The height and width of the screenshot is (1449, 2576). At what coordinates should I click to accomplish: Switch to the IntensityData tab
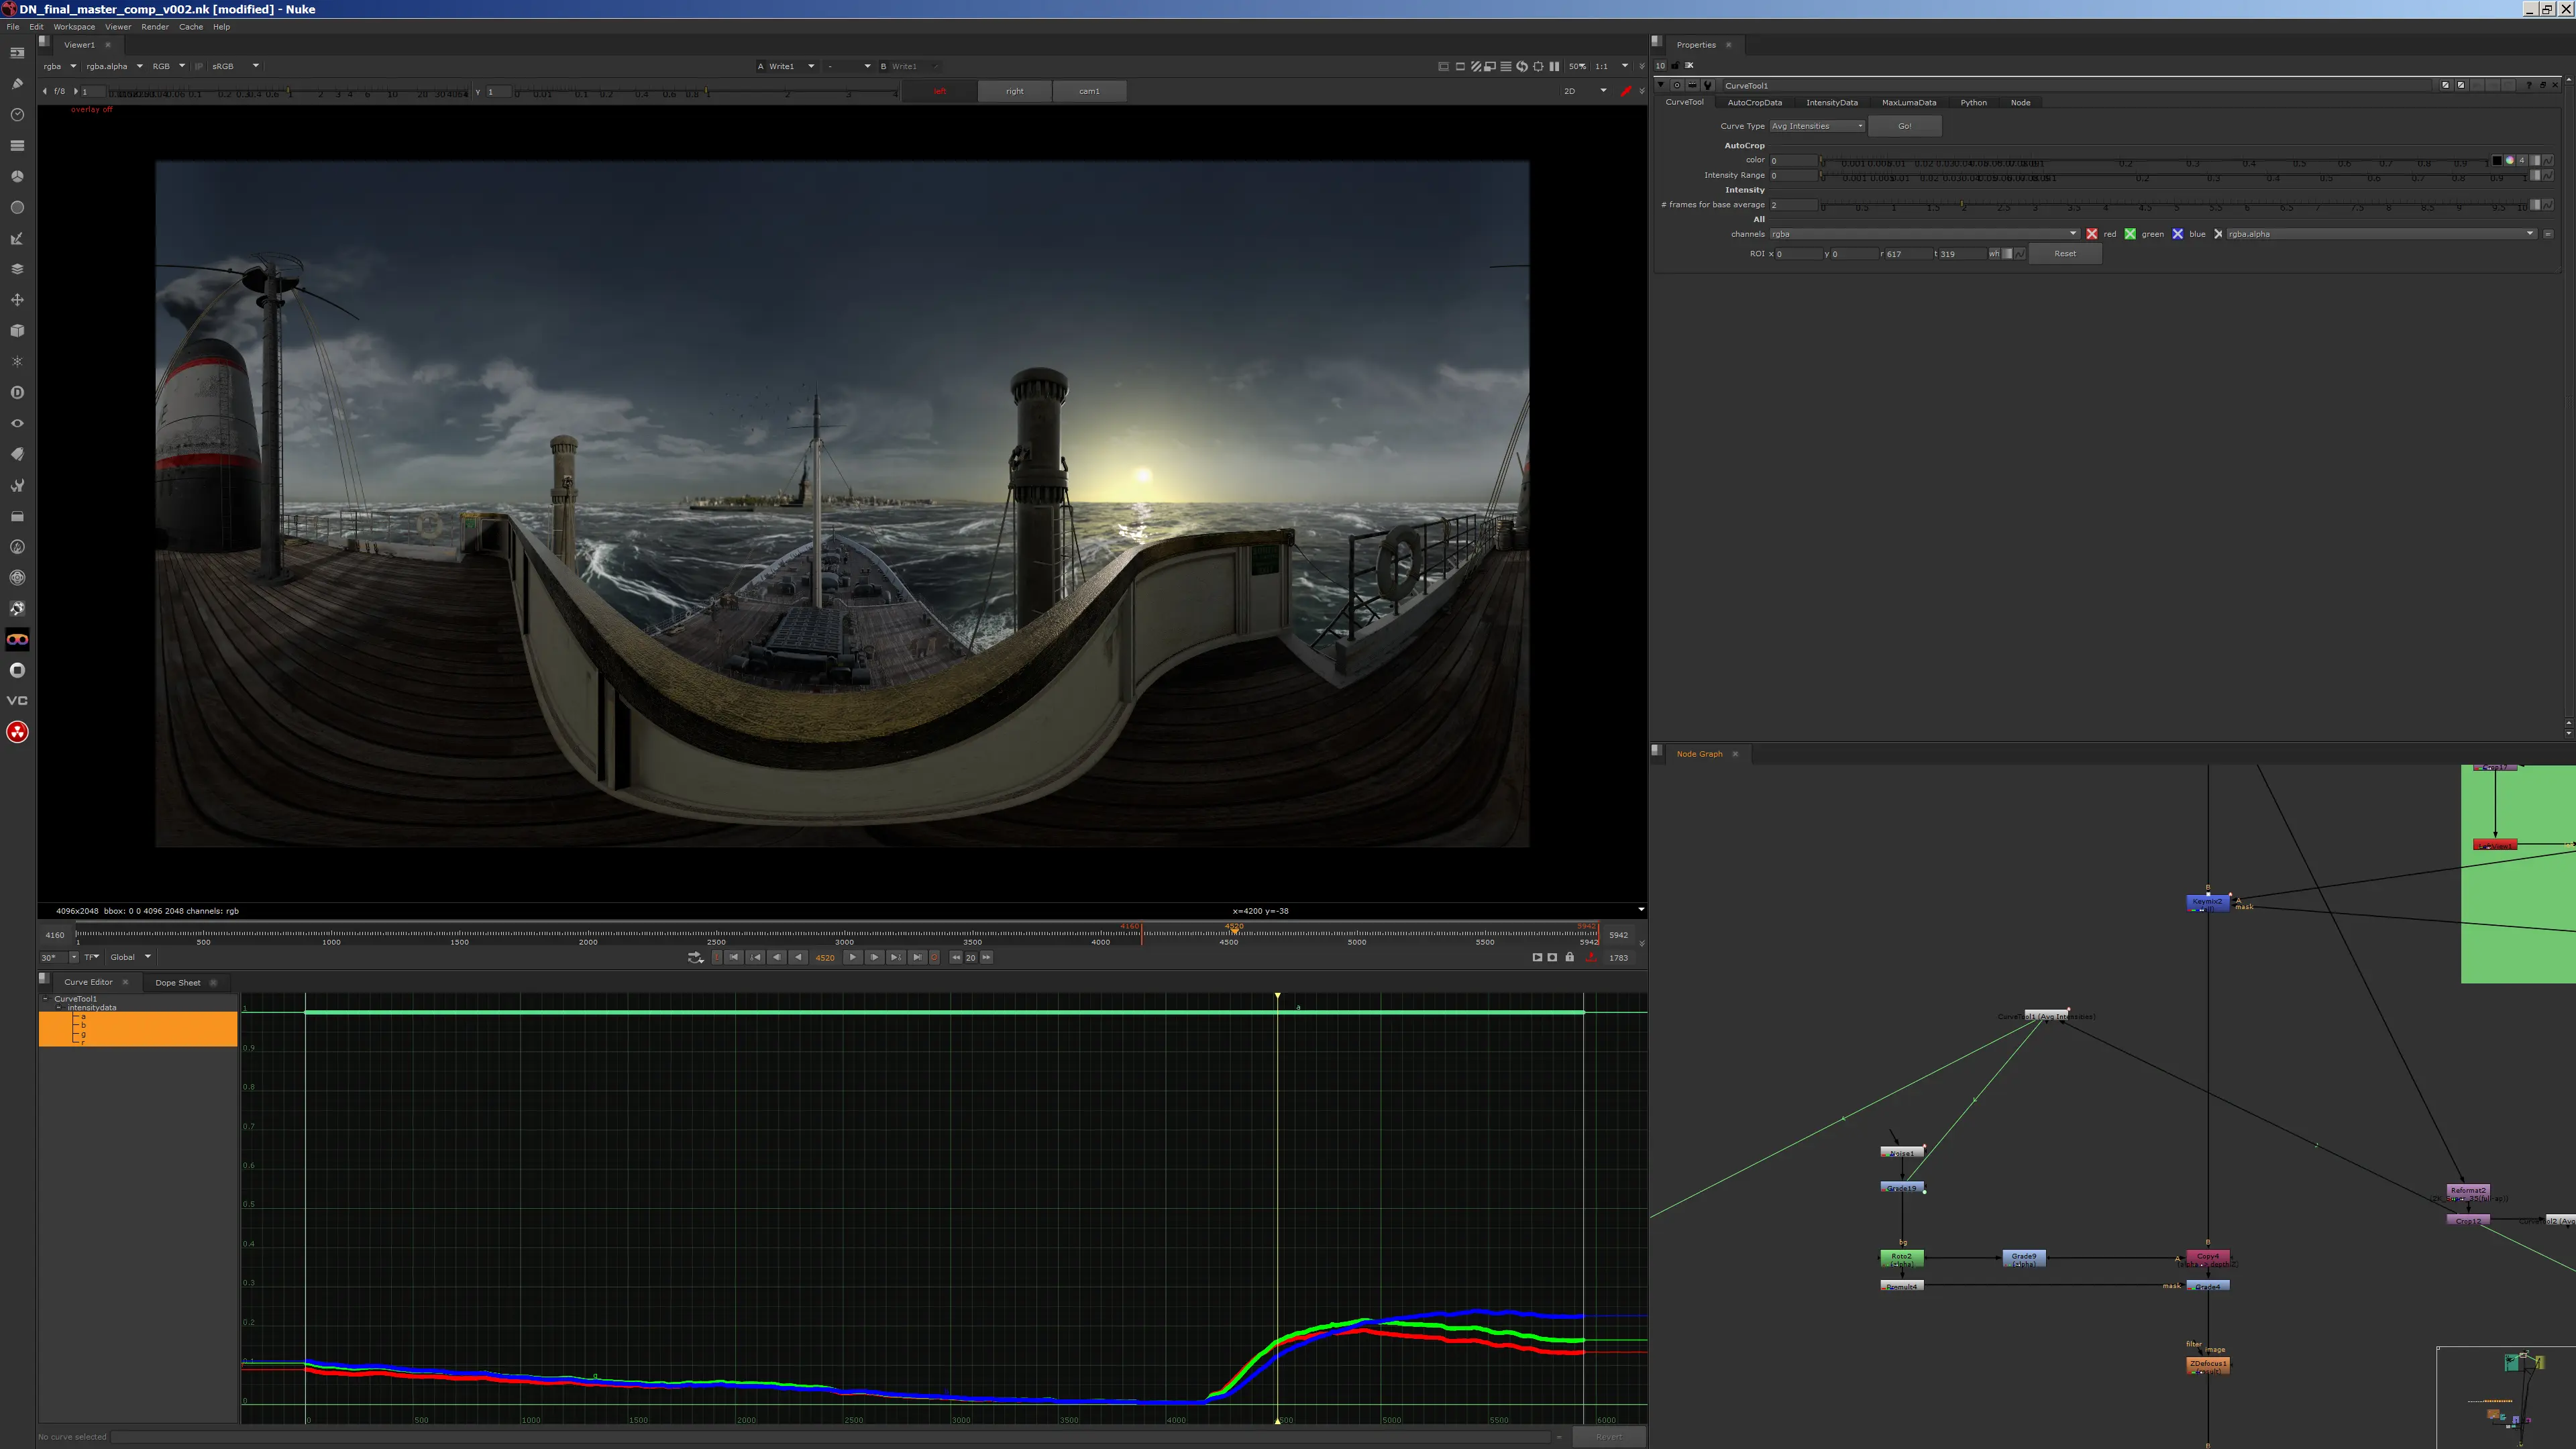(1831, 102)
